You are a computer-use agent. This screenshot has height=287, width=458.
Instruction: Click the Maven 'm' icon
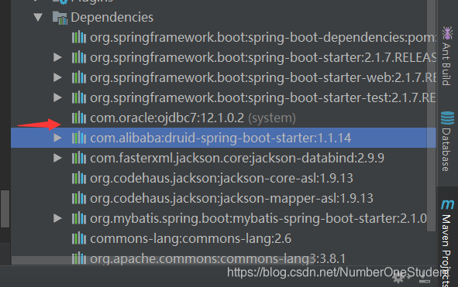[x=447, y=204]
